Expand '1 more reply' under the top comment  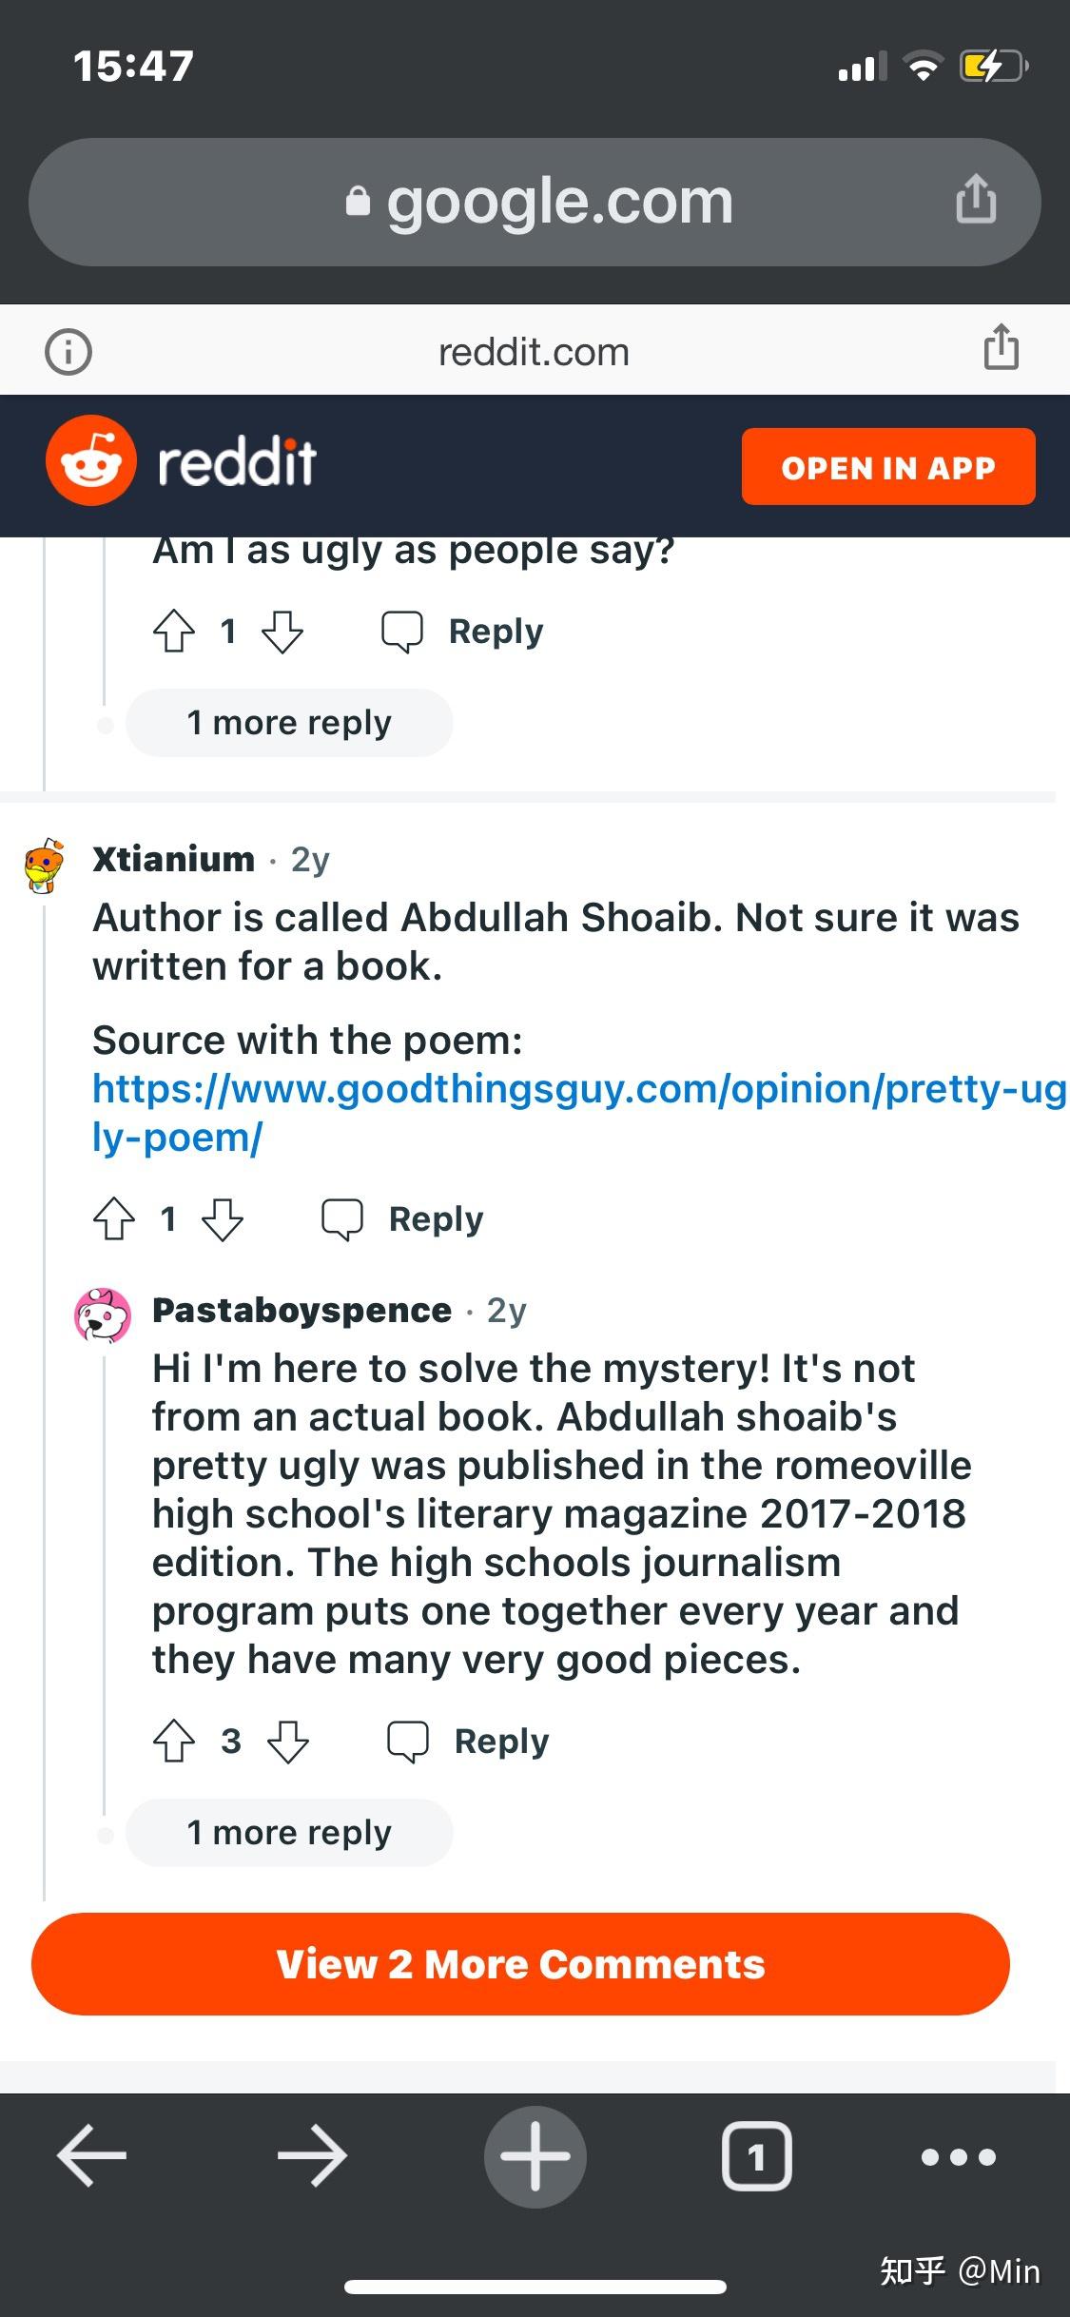(x=288, y=722)
